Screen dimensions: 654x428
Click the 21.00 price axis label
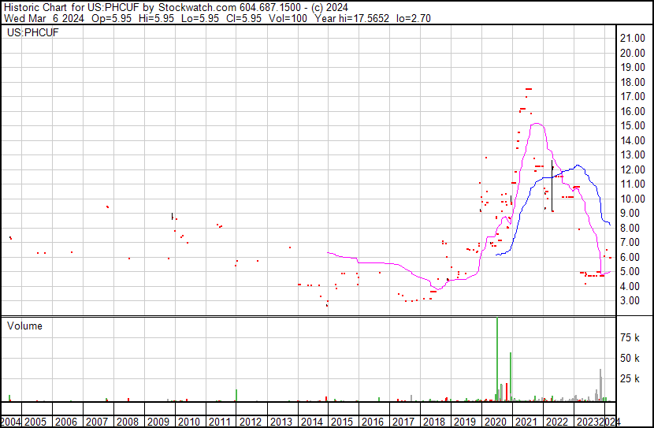click(633, 39)
